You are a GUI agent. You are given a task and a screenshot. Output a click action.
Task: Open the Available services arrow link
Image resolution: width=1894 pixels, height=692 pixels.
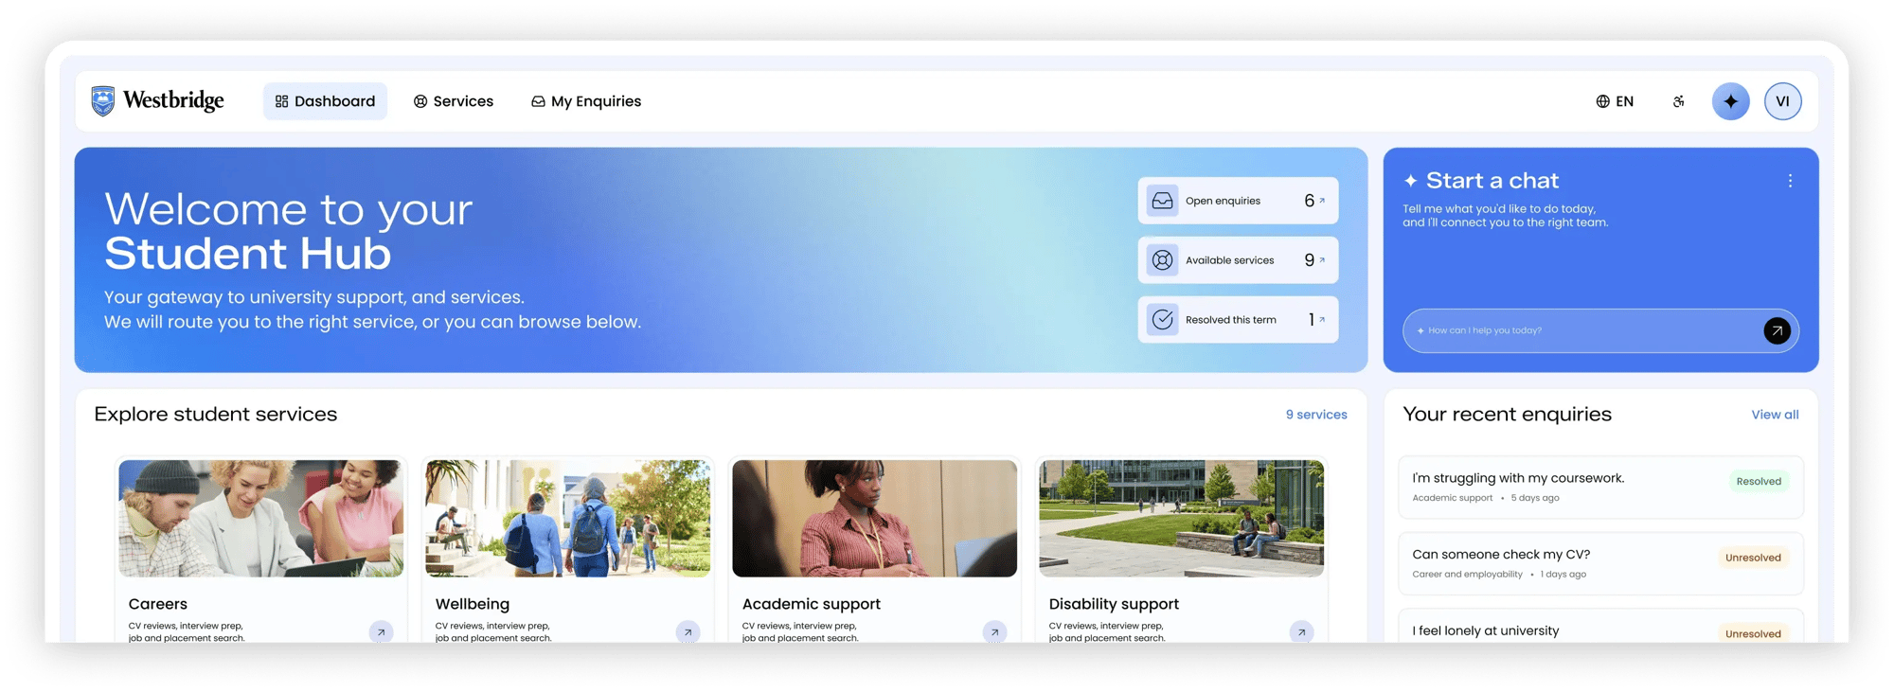pyautogui.click(x=1322, y=260)
